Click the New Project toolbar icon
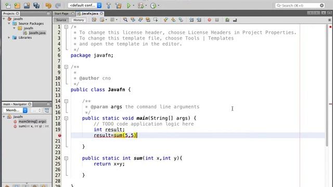 [17, 5]
